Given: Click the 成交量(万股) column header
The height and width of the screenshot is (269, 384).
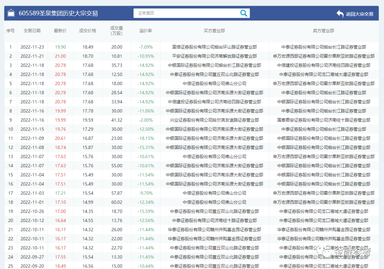Looking at the screenshot, I should click(117, 31).
